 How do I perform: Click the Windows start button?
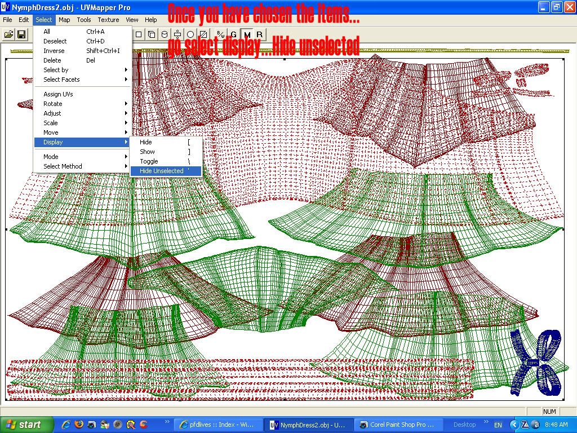click(27, 425)
